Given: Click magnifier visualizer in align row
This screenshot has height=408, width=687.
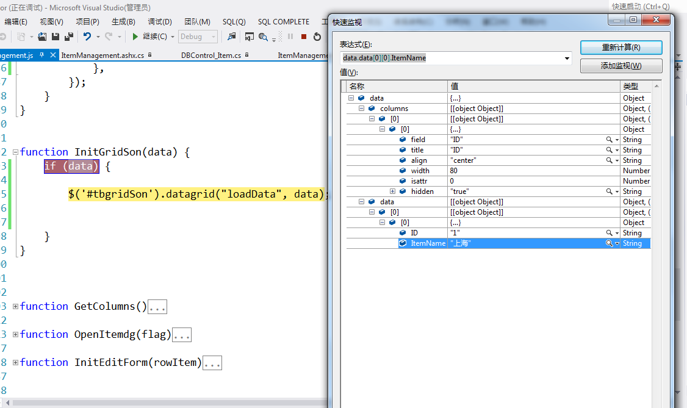Looking at the screenshot, I should pos(609,160).
